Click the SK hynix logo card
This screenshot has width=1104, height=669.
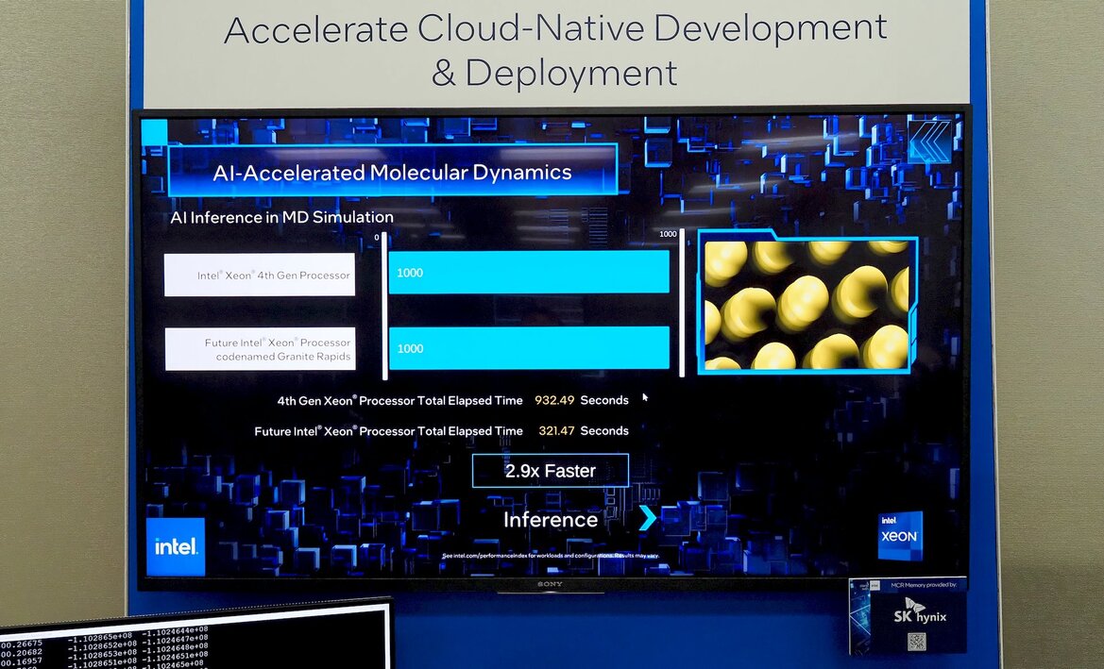point(909,616)
